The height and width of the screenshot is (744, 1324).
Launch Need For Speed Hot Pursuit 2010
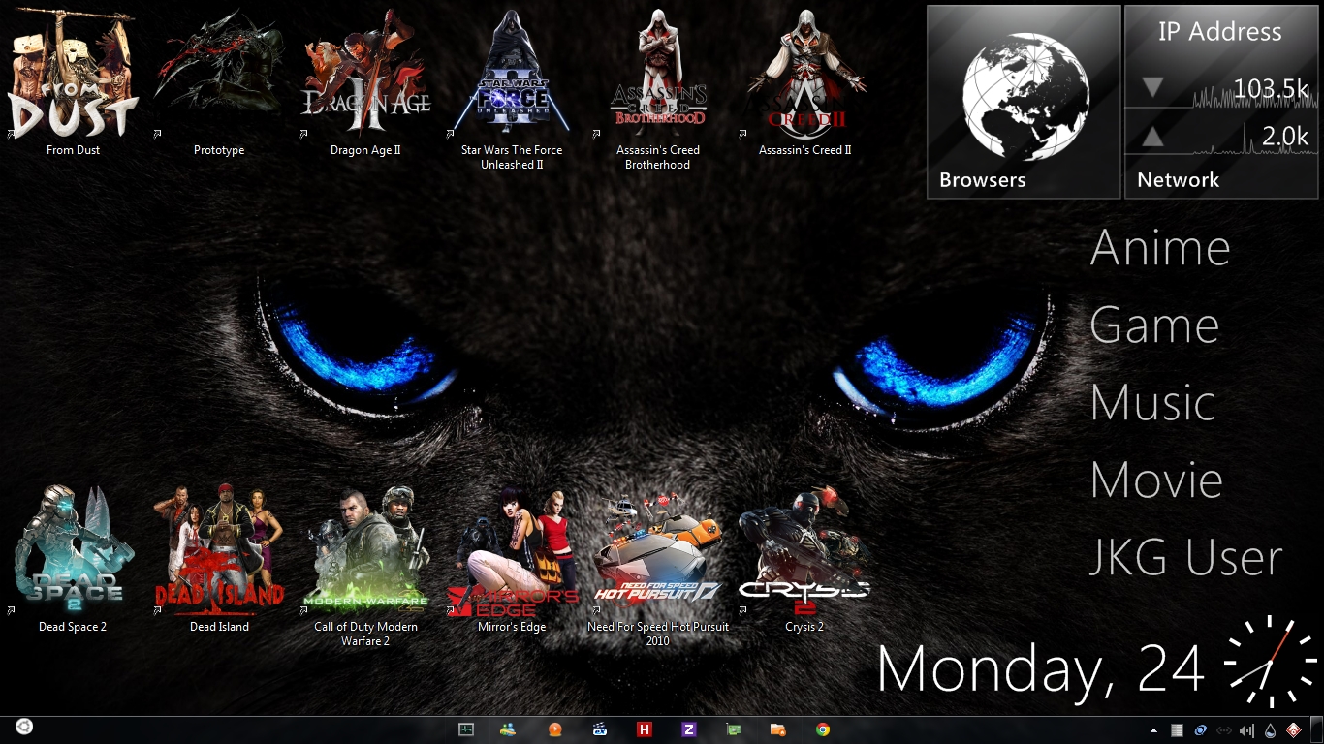tap(658, 567)
